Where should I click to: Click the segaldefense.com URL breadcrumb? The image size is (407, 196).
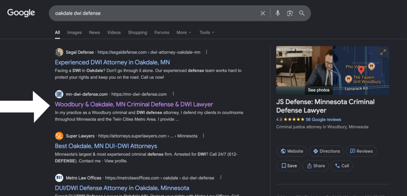tap(149, 52)
